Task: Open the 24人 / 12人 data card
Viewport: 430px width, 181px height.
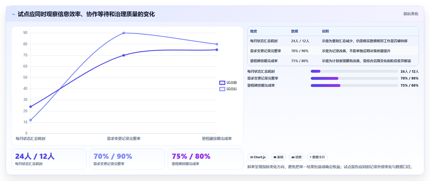Action: click(x=49, y=159)
